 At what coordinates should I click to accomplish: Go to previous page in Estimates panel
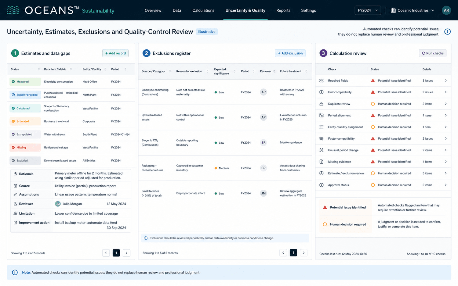click(x=106, y=253)
